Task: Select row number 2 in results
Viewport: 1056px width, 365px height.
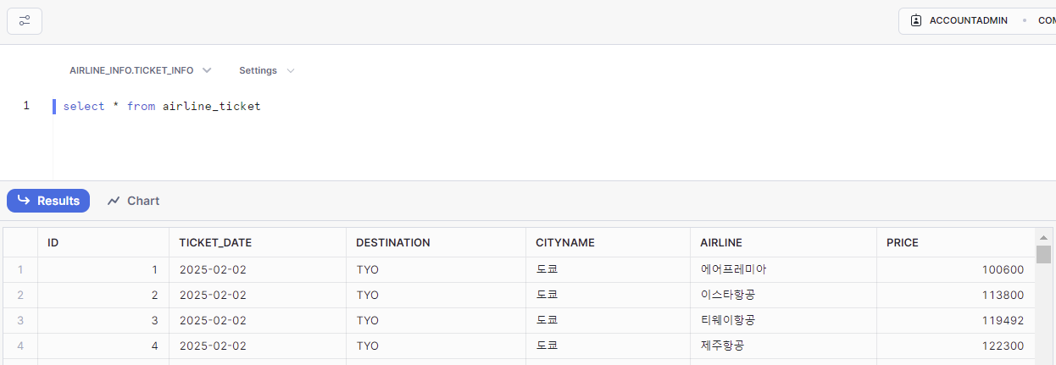Action: (x=20, y=296)
